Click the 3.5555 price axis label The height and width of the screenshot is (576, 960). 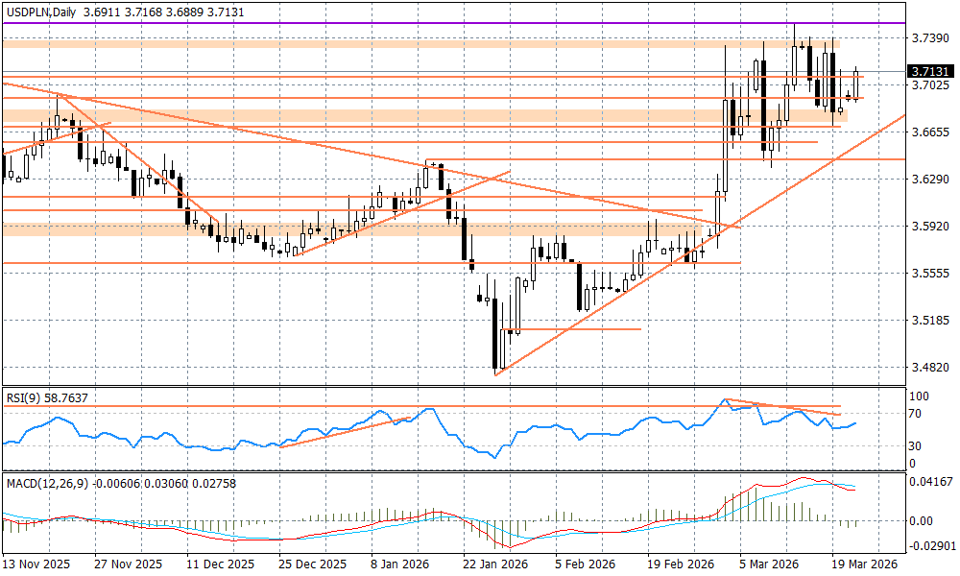pos(928,274)
